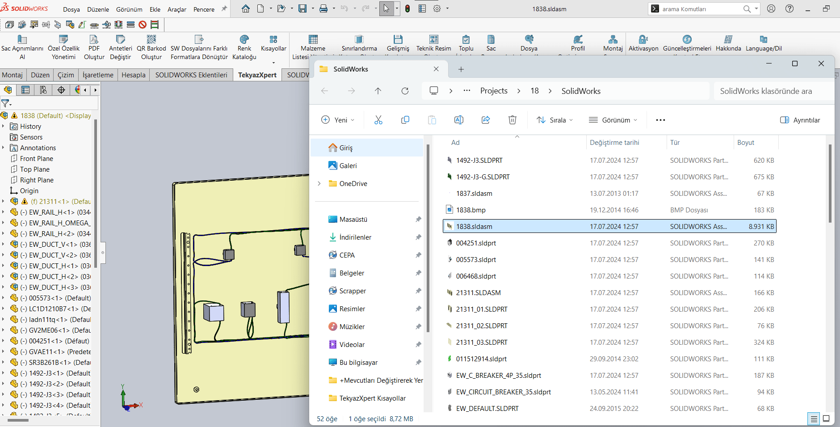Open Renk Kataloğu tool
The image size is (840, 427).
pyautogui.click(x=244, y=47)
